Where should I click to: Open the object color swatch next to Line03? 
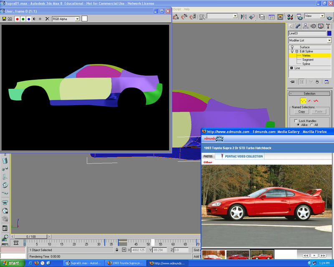click(329, 33)
